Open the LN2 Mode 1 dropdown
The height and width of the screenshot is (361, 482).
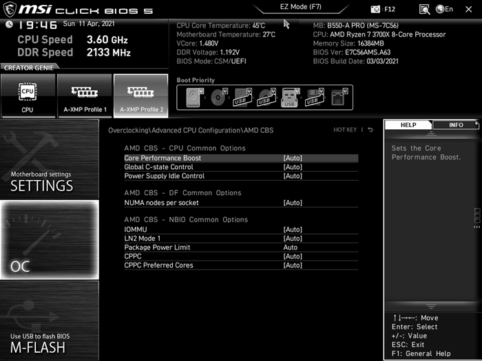[x=293, y=239]
